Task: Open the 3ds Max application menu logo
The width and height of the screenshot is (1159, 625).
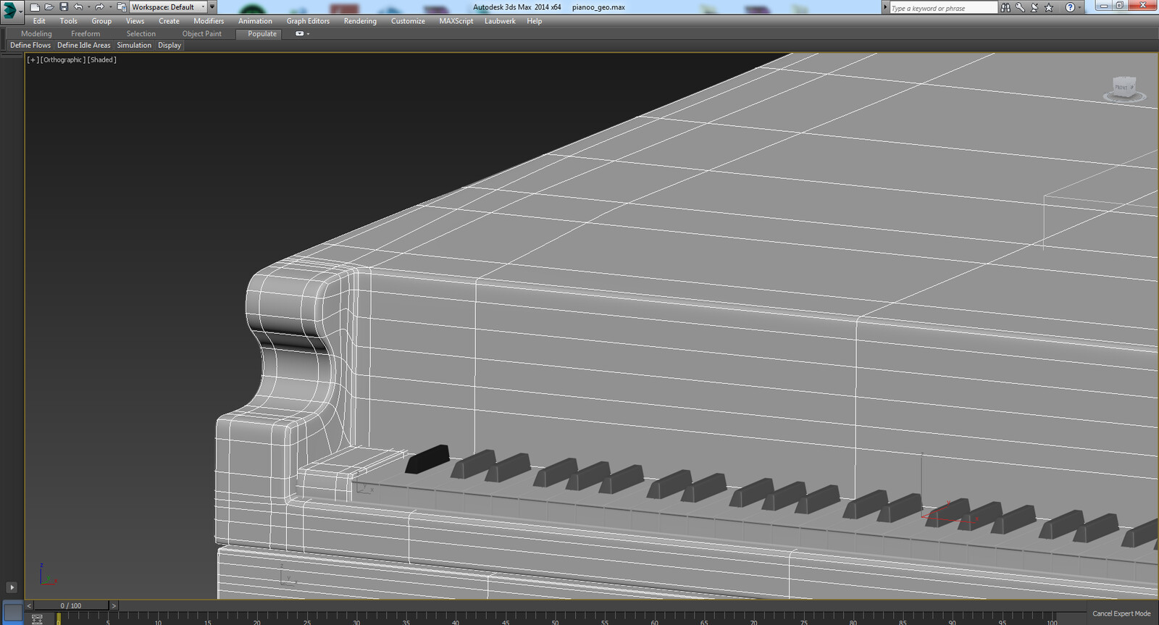Action: pos(10,9)
